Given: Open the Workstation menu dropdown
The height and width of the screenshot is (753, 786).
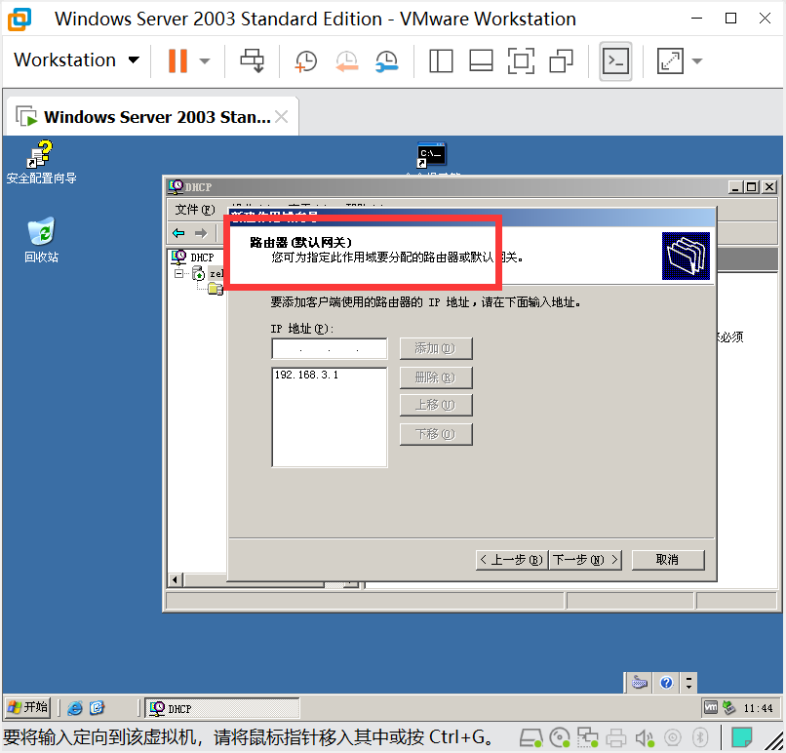Looking at the screenshot, I should coord(76,60).
